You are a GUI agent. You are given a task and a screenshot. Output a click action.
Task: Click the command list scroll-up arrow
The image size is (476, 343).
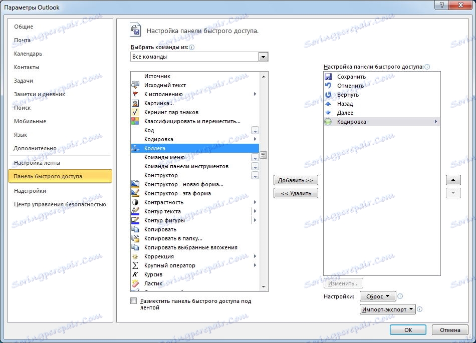[x=264, y=77]
